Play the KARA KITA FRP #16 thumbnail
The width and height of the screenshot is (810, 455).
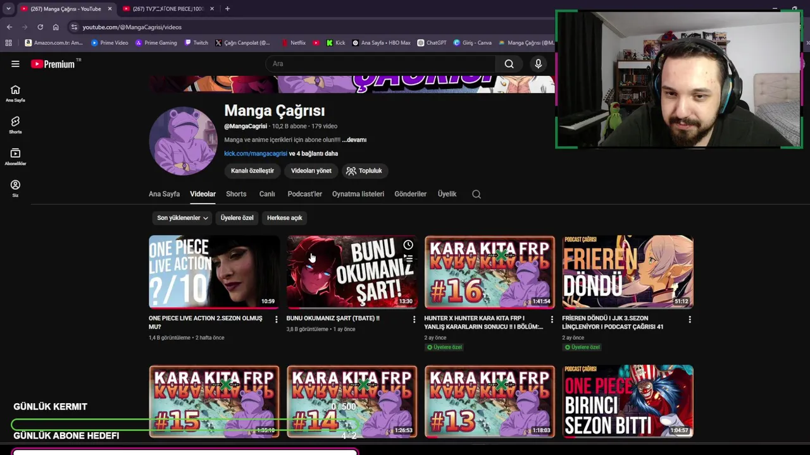[x=490, y=272]
